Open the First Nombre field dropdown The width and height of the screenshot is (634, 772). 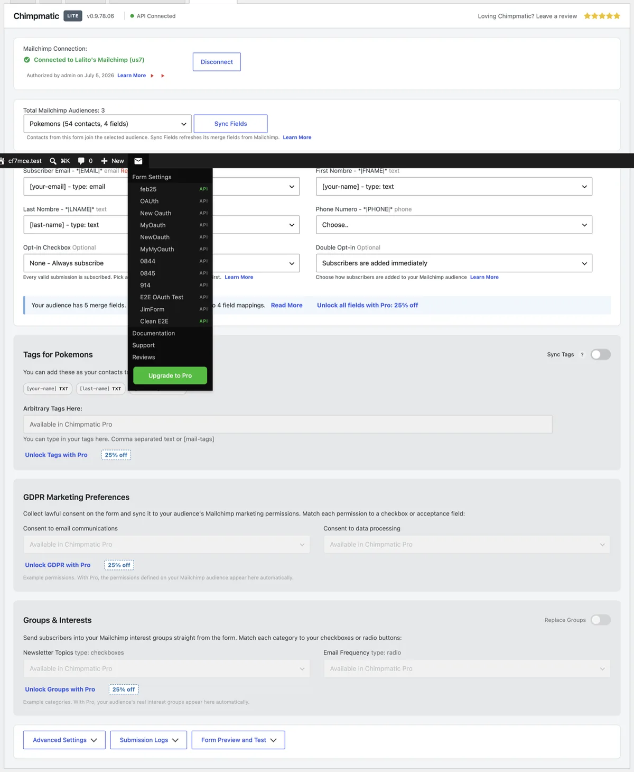pyautogui.click(x=454, y=187)
